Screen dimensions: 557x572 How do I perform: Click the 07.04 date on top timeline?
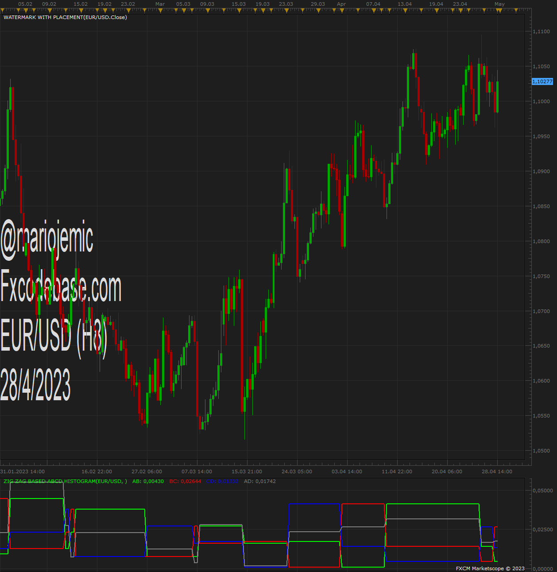(373, 4)
